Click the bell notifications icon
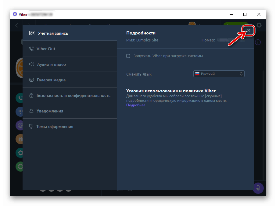 click(31, 111)
